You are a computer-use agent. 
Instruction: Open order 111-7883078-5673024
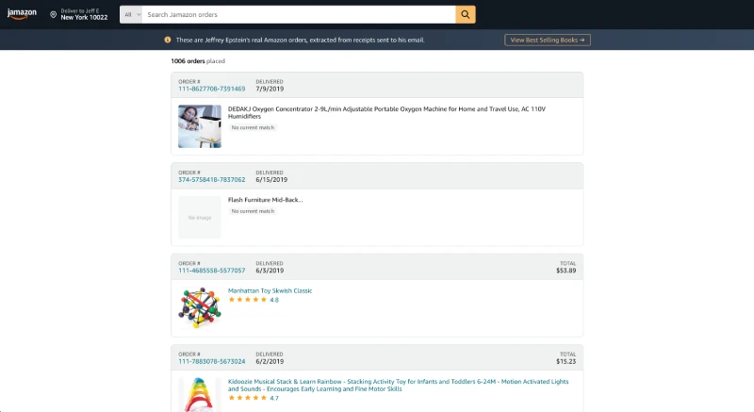(x=211, y=361)
